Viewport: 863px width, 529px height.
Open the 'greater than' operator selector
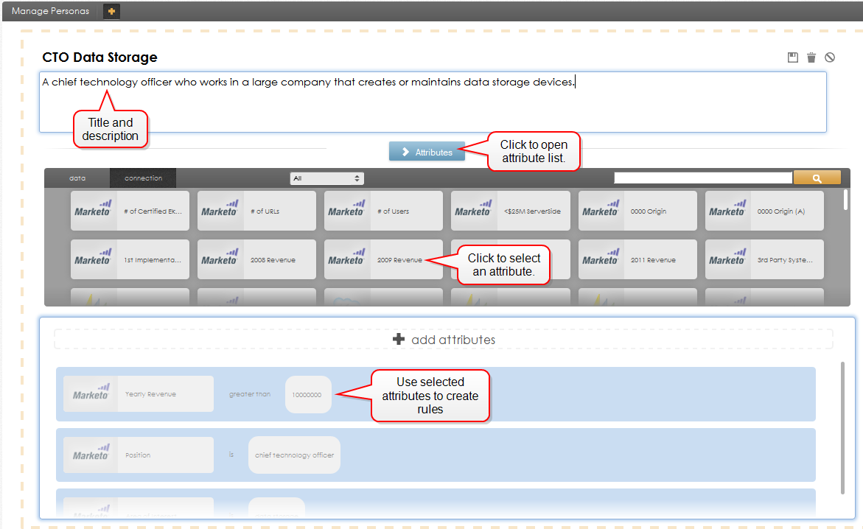pos(249,394)
